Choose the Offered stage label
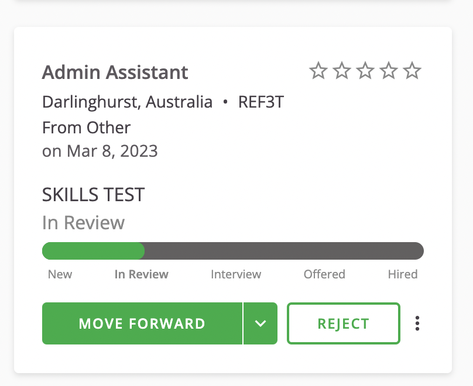Viewport: 473px width, 386px height. click(x=324, y=274)
